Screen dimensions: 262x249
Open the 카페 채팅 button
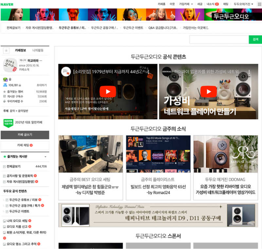pos(25,145)
